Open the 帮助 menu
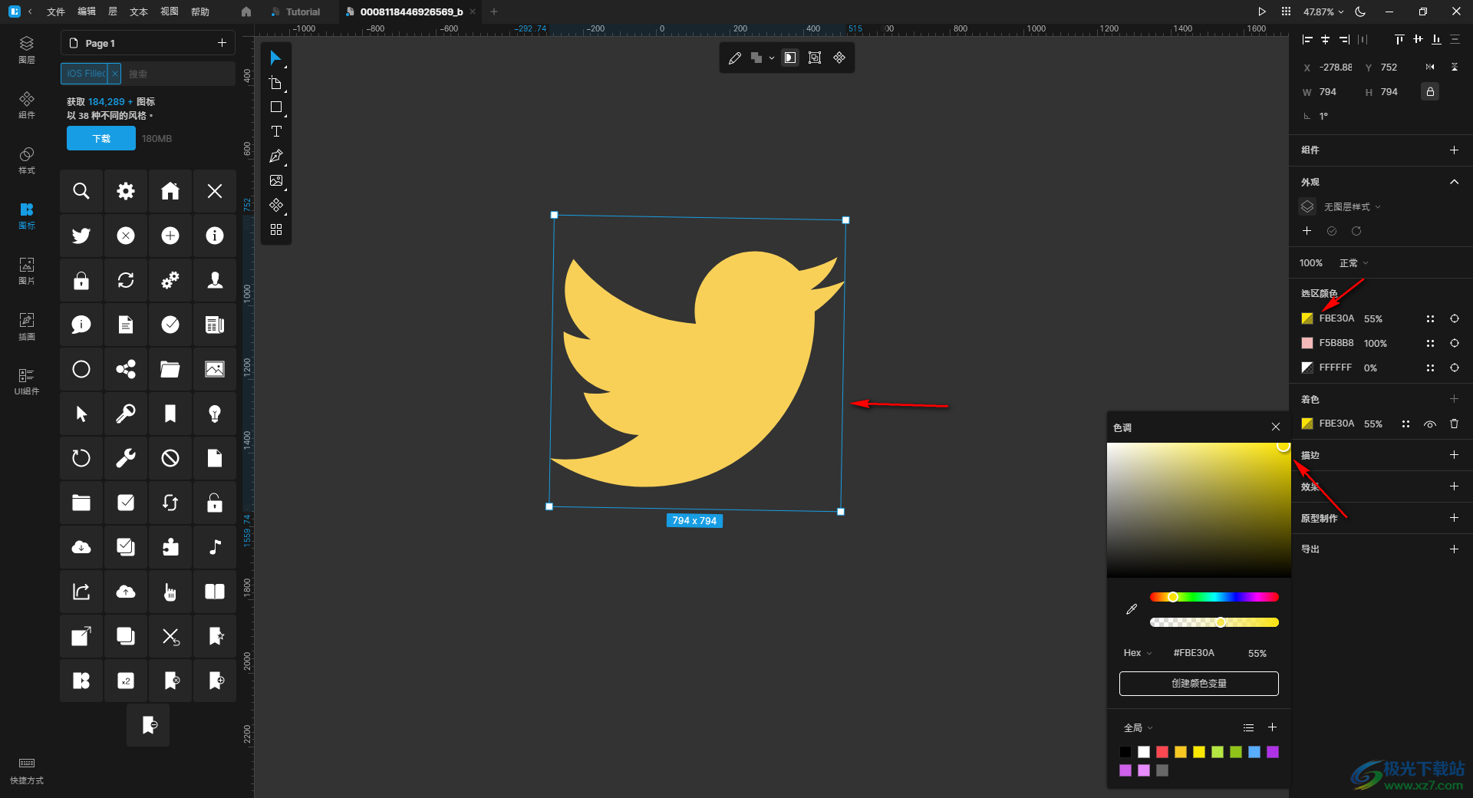This screenshot has width=1473, height=798. click(x=200, y=12)
